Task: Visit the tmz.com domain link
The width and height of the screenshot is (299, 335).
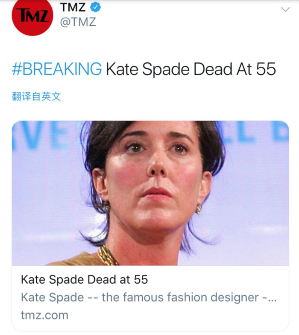Action: pyautogui.click(x=44, y=315)
